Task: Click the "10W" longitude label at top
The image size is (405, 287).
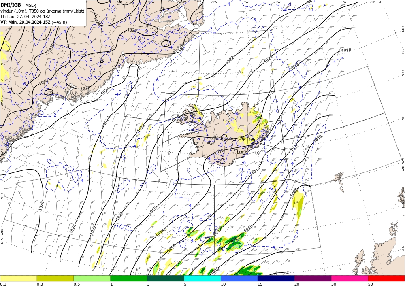Action: [277, 2]
